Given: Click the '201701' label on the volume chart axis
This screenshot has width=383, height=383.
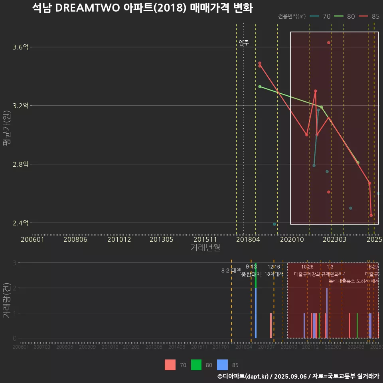Looking at the screenshot, I should (221, 347).
